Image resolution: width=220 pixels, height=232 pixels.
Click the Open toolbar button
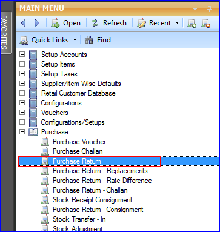[66, 23]
